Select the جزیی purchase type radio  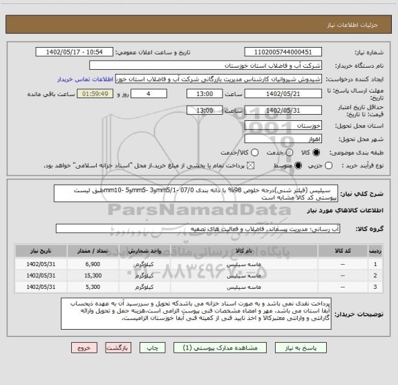329,166
